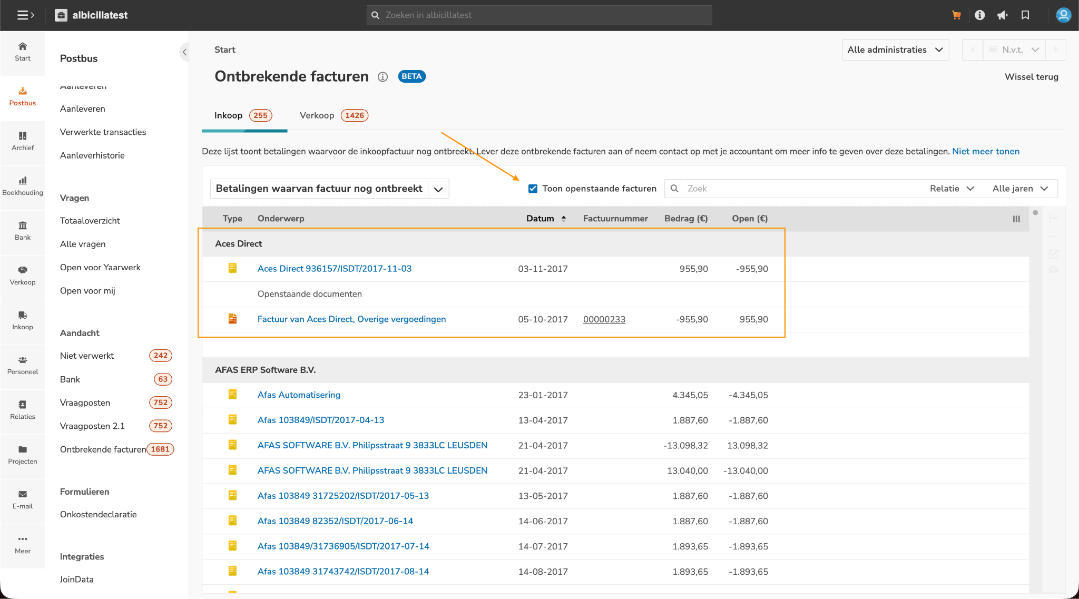Click the Niet meer tonen link
This screenshot has width=1079, height=599.
985,151
